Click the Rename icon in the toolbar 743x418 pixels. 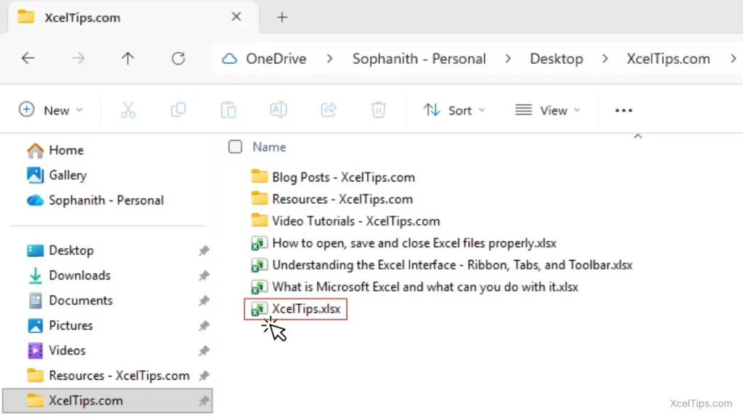pyautogui.click(x=278, y=110)
